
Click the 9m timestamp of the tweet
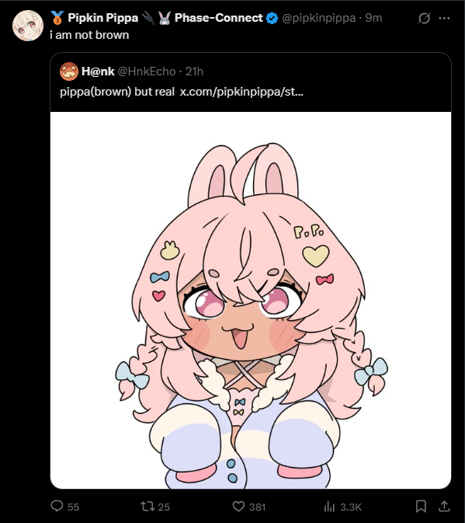click(373, 18)
